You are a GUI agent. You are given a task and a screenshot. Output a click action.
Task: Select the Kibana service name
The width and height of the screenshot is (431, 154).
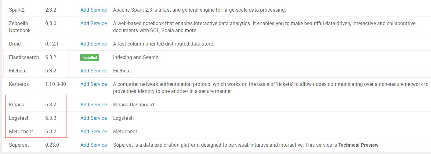click(17, 105)
